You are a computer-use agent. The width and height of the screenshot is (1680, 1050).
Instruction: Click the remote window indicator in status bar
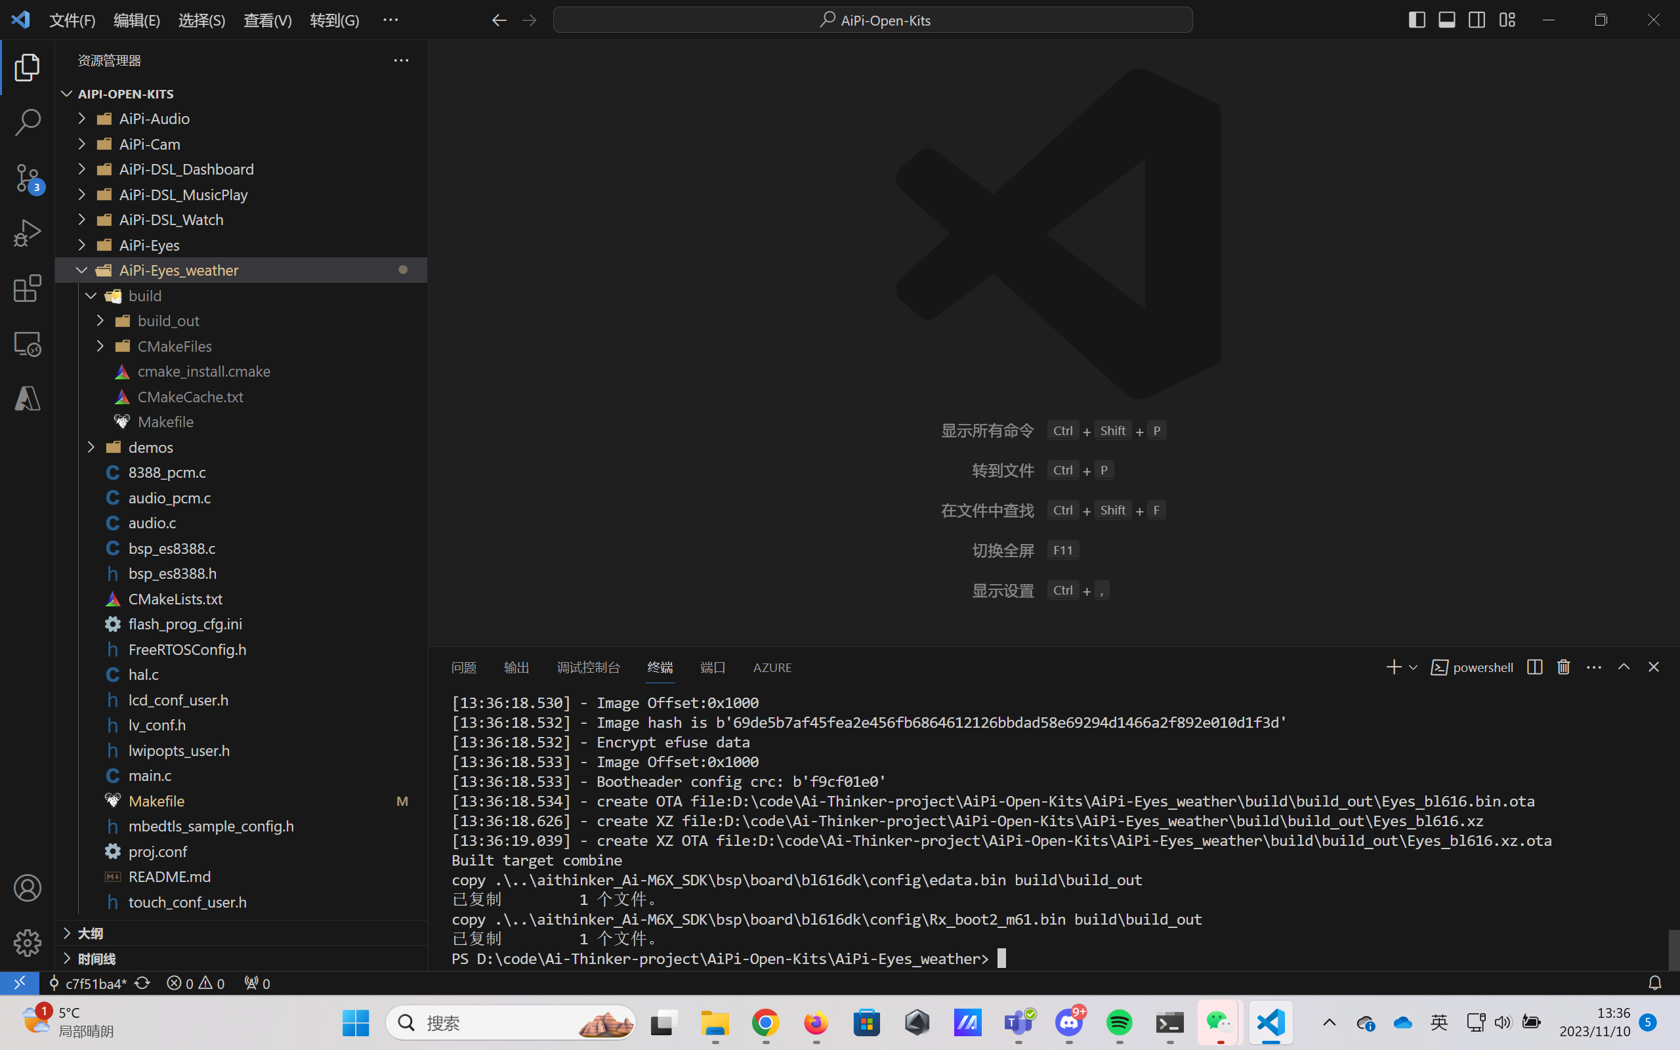click(20, 982)
